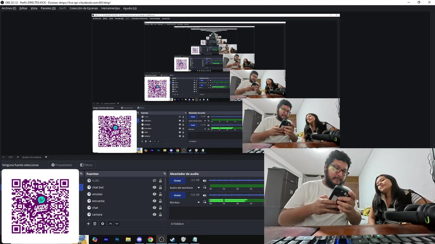Adjust Audio del escritorio volume slider
Viewport: 435px width, 244px height.
coord(237,181)
